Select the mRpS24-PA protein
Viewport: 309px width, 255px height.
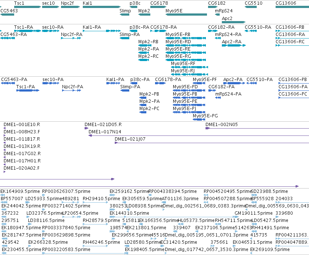pyautogui.click(x=218, y=98)
